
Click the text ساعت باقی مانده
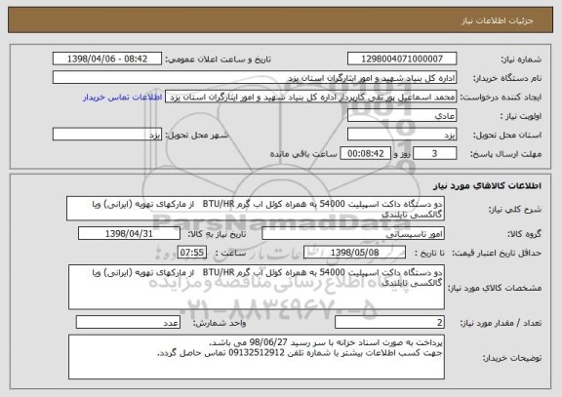coord(303,154)
